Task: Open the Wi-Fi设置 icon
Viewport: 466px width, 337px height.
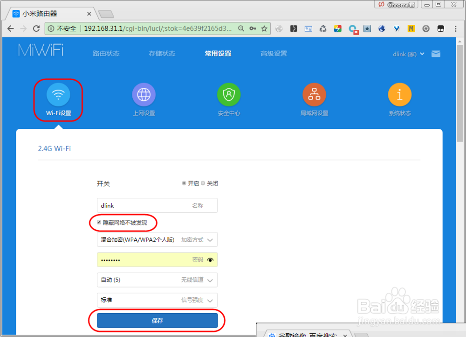Action: (x=58, y=95)
